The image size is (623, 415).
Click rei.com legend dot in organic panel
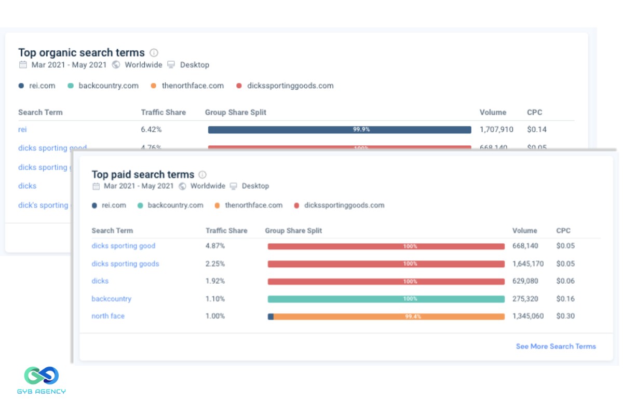click(x=21, y=86)
